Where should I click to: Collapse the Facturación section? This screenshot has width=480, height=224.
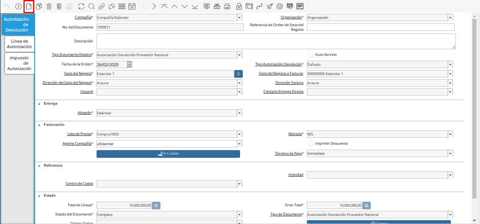point(39,125)
